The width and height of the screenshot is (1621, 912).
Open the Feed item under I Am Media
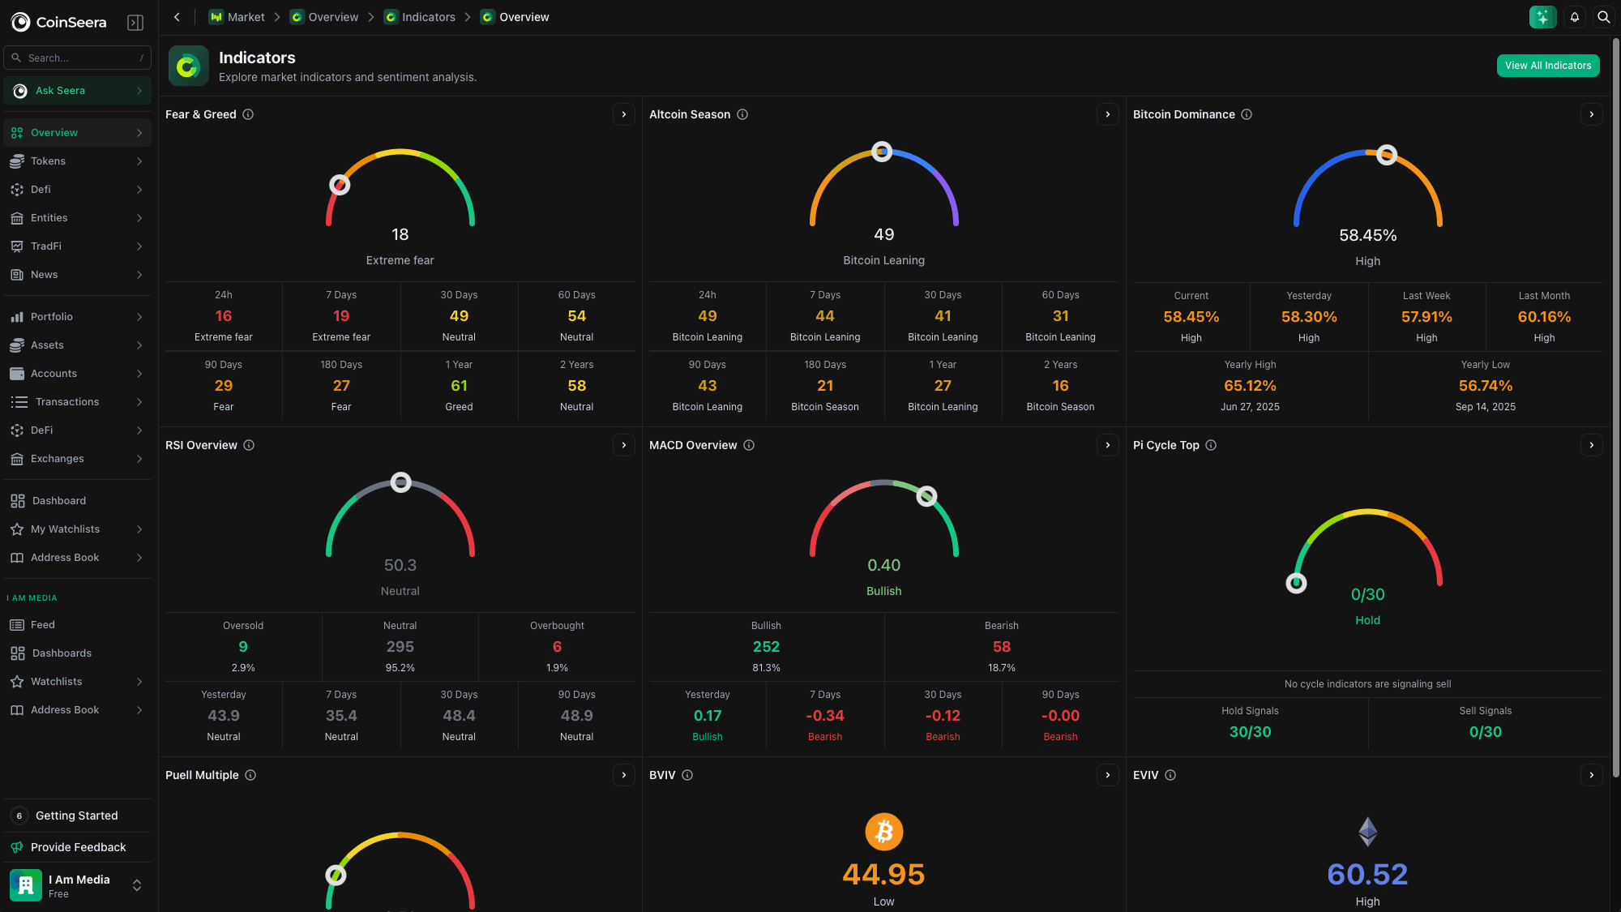(x=78, y=625)
